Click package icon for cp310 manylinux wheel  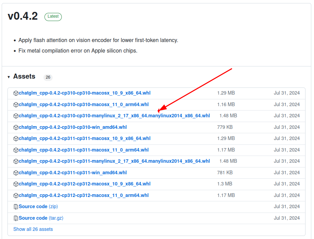(x=16, y=116)
